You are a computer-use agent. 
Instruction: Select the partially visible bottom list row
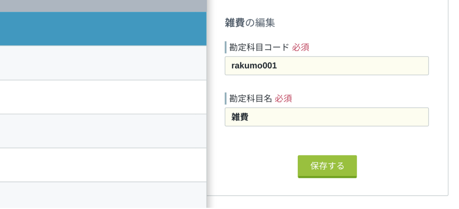coord(103,195)
